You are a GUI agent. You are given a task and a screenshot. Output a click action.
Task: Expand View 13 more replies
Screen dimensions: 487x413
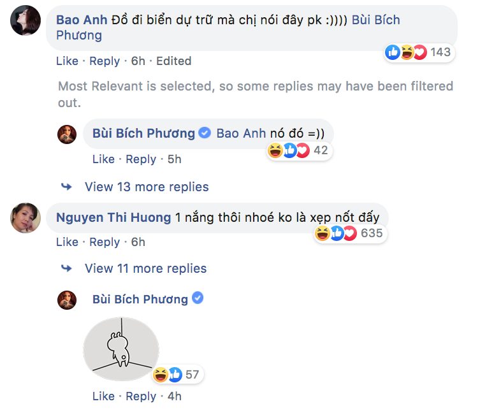point(147,187)
